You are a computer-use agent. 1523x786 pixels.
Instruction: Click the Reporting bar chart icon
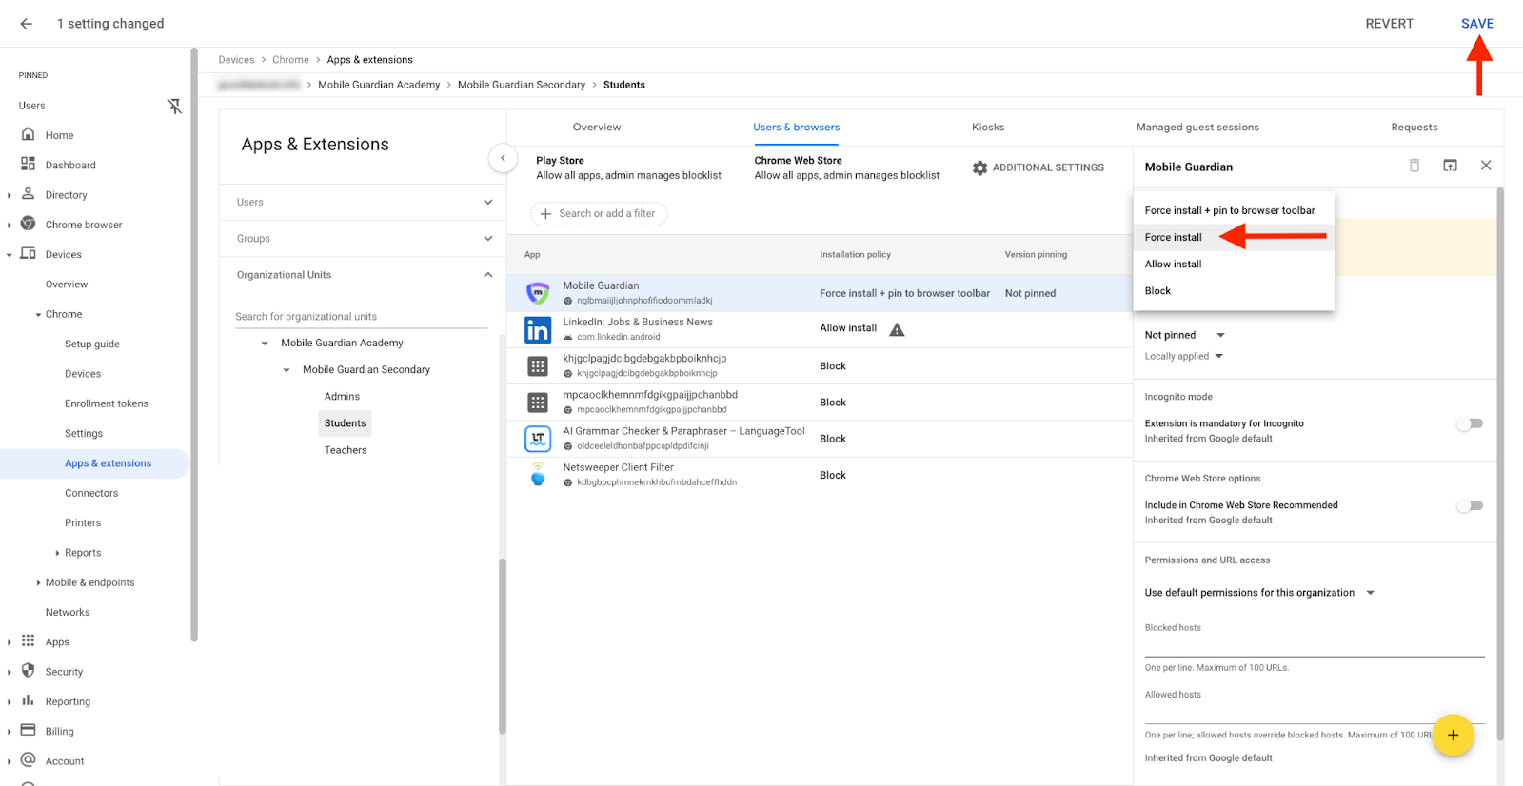[x=29, y=701]
